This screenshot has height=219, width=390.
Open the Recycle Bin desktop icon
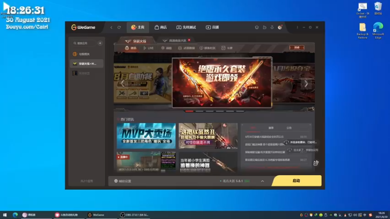click(378, 8)
